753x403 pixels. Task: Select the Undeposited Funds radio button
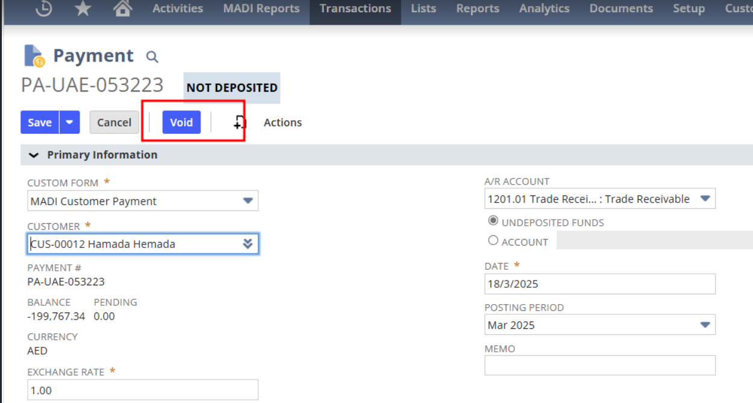point(493,221)
